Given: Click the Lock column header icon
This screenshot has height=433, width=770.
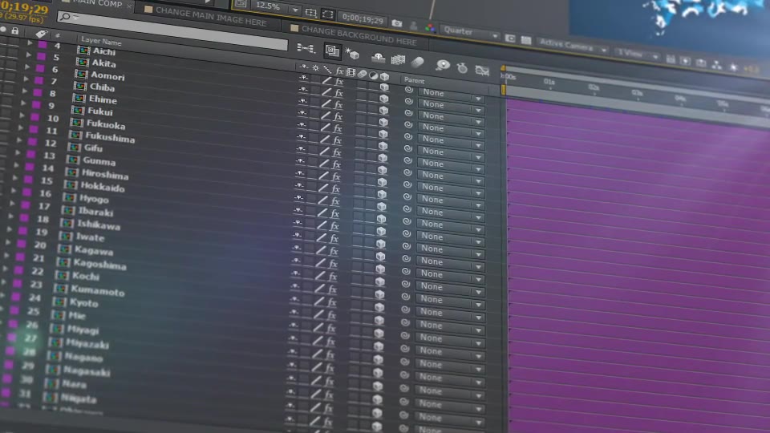Looking at the screenshot, I should (15, 31).
